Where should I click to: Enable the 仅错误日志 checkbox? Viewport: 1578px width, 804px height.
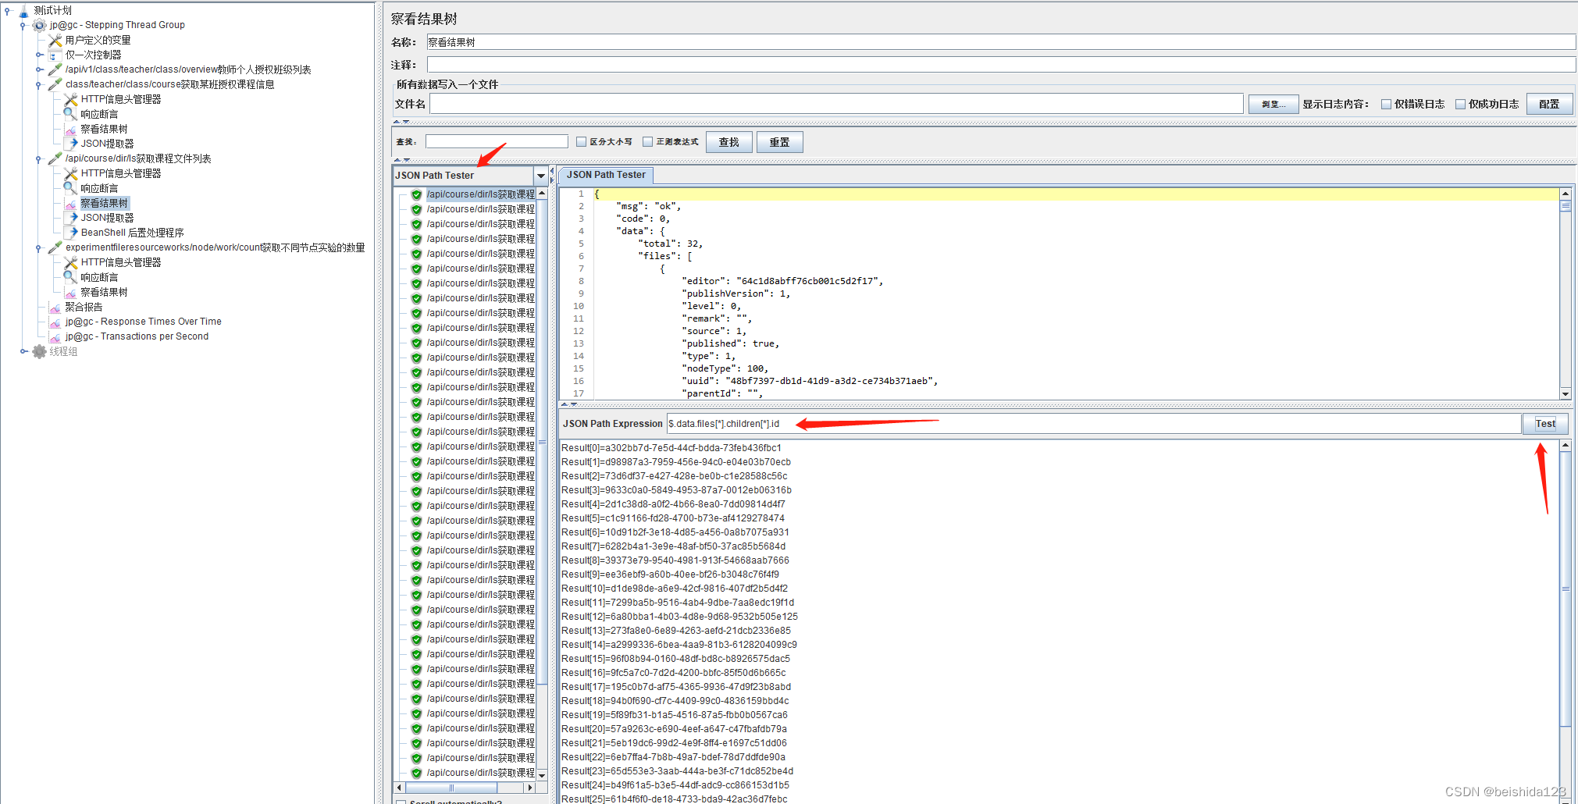click(1387, 103)
